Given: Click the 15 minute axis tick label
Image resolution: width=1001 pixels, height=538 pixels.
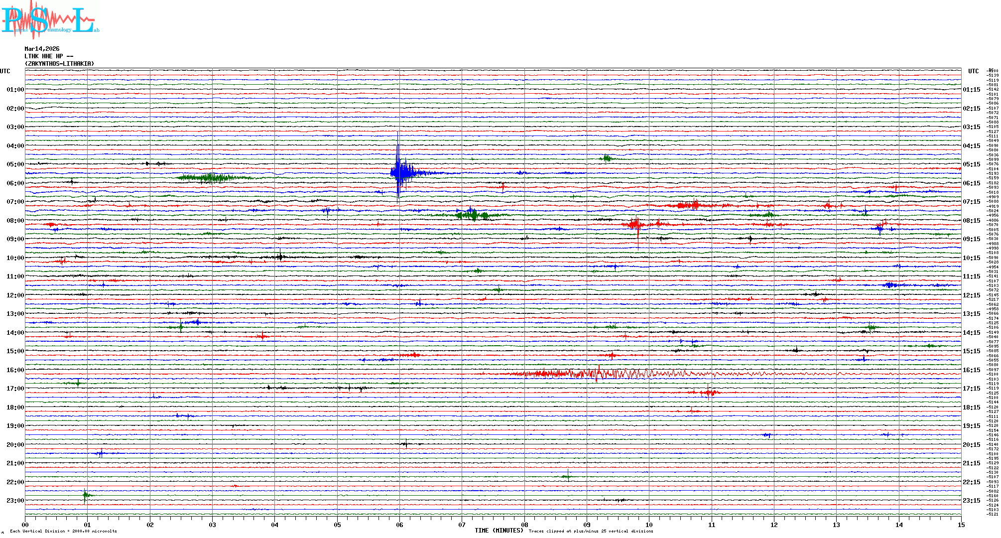Looking at the screenshot, I should (961, 525).
